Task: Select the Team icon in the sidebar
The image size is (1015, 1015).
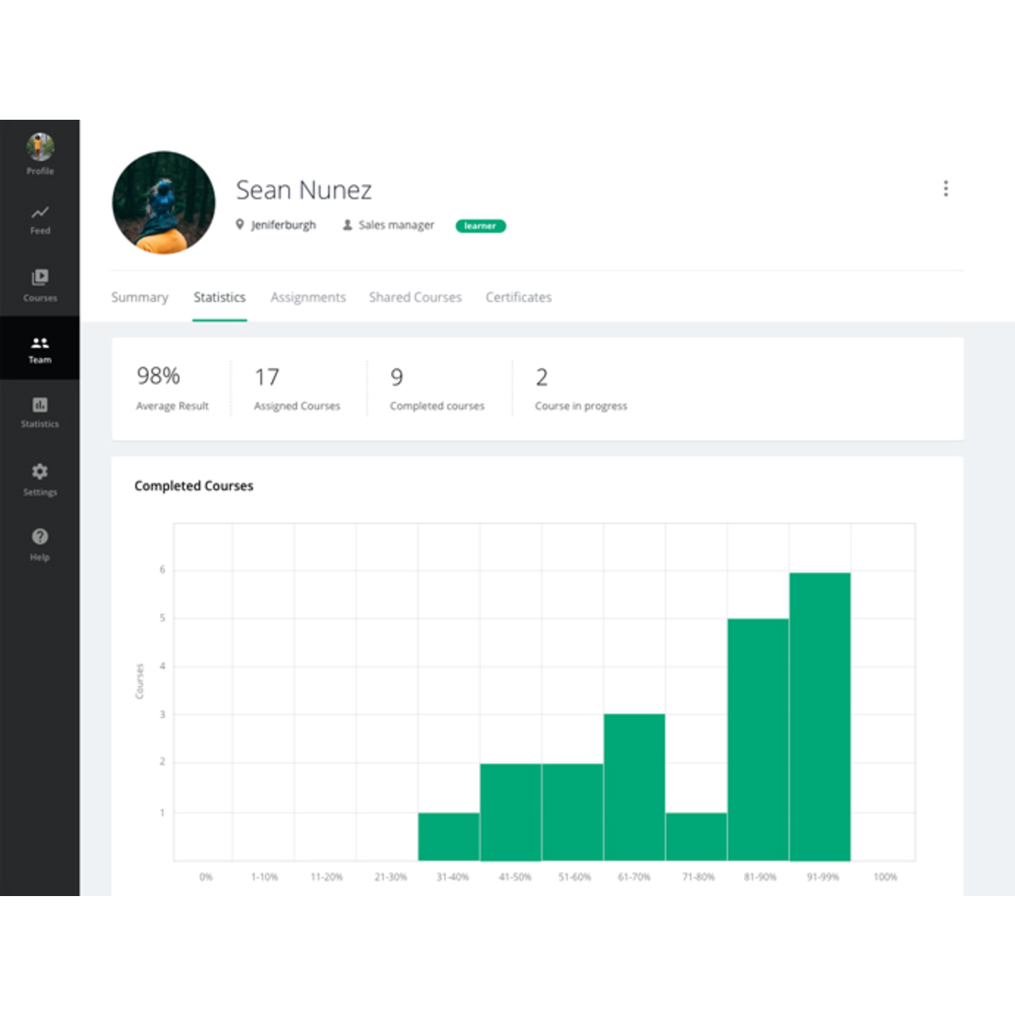Action: pos(40,348)
